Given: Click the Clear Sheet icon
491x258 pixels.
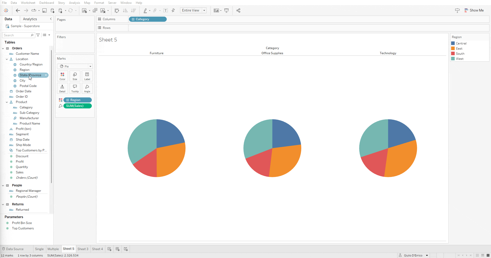Looking at the screenshot, I should point(103,10).
